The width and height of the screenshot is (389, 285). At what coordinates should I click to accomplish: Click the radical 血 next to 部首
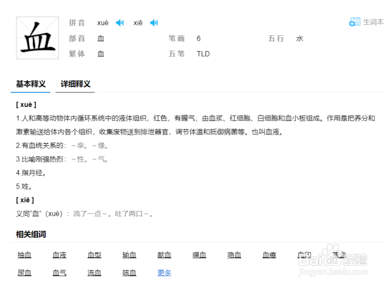coord(101,38)
